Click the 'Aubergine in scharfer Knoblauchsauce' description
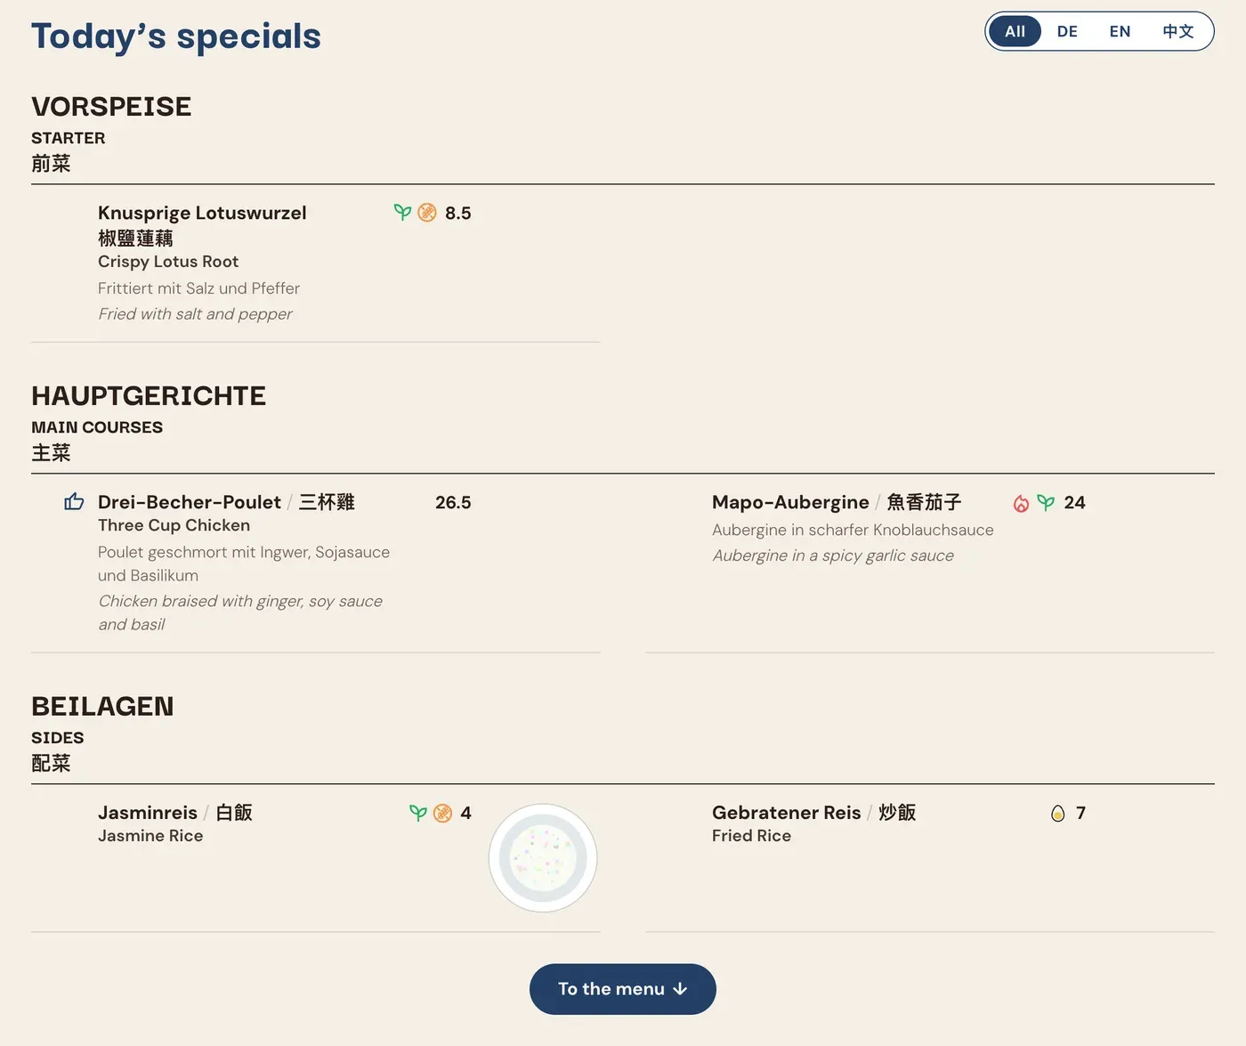 pos(853,530)
